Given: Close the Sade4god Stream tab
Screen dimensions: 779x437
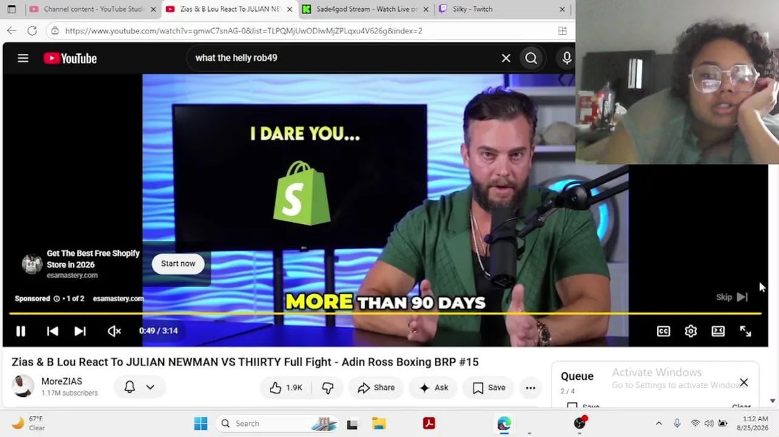Looking at the screenshot, I should 426,9.
